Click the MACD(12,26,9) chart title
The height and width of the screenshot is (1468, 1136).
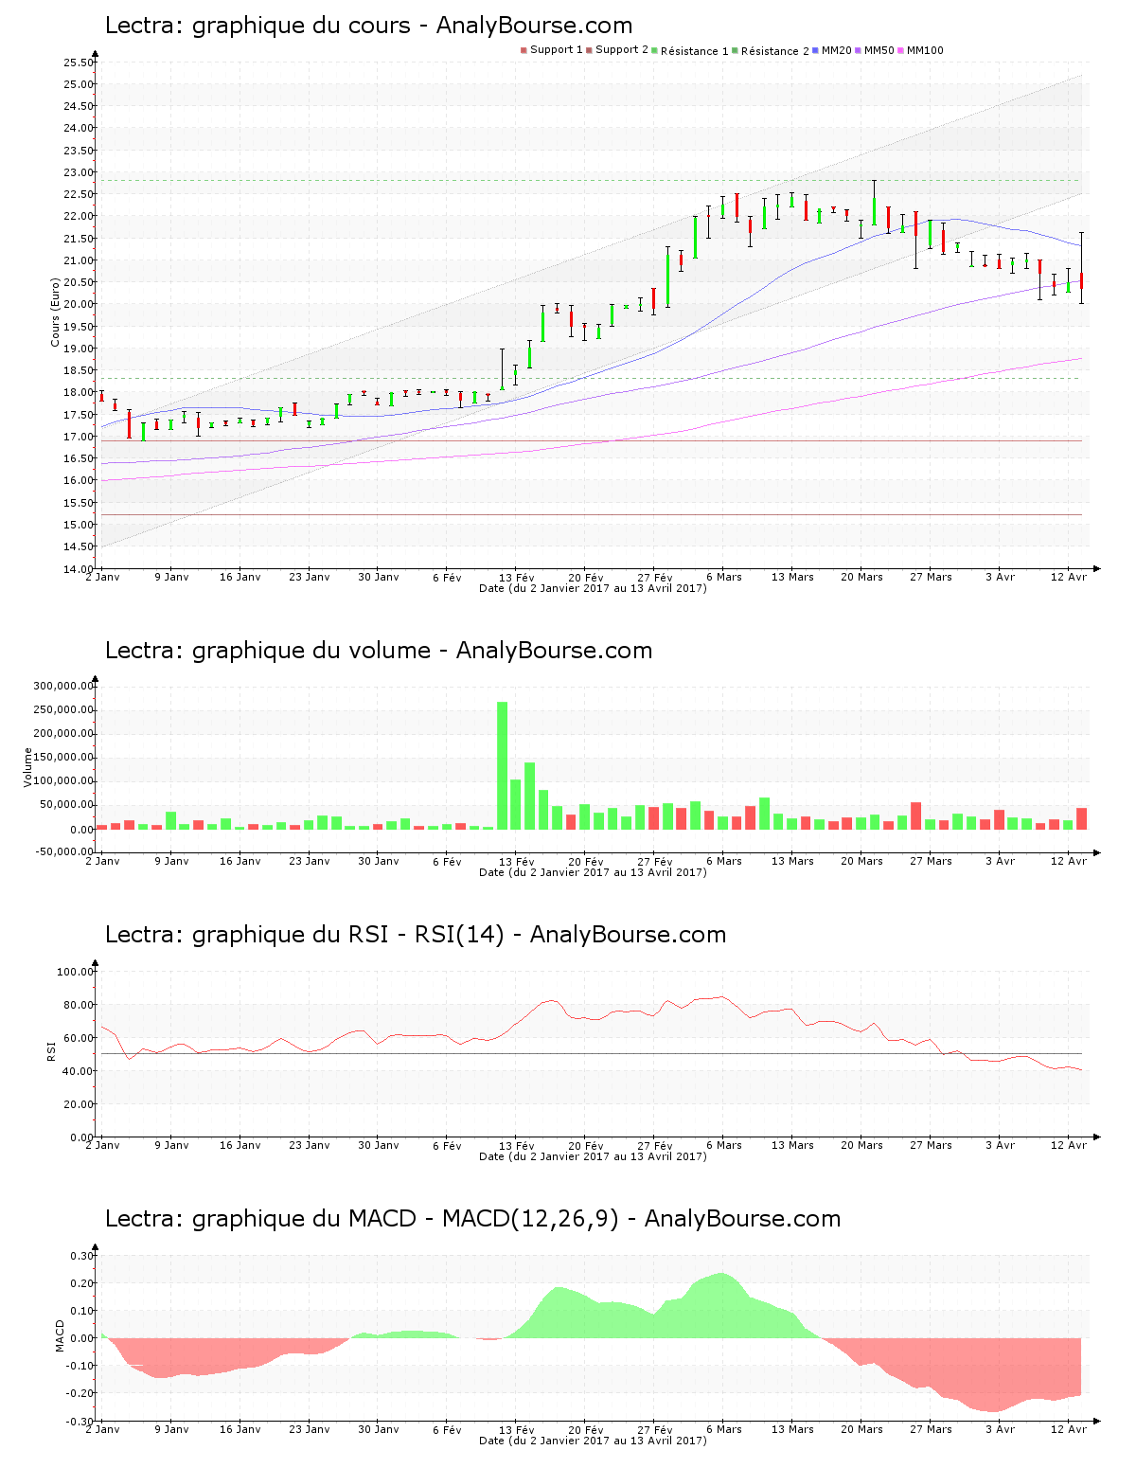472,1219
